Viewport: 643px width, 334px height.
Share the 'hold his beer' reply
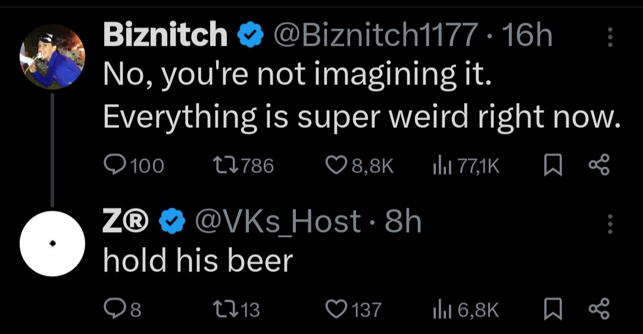599,309
